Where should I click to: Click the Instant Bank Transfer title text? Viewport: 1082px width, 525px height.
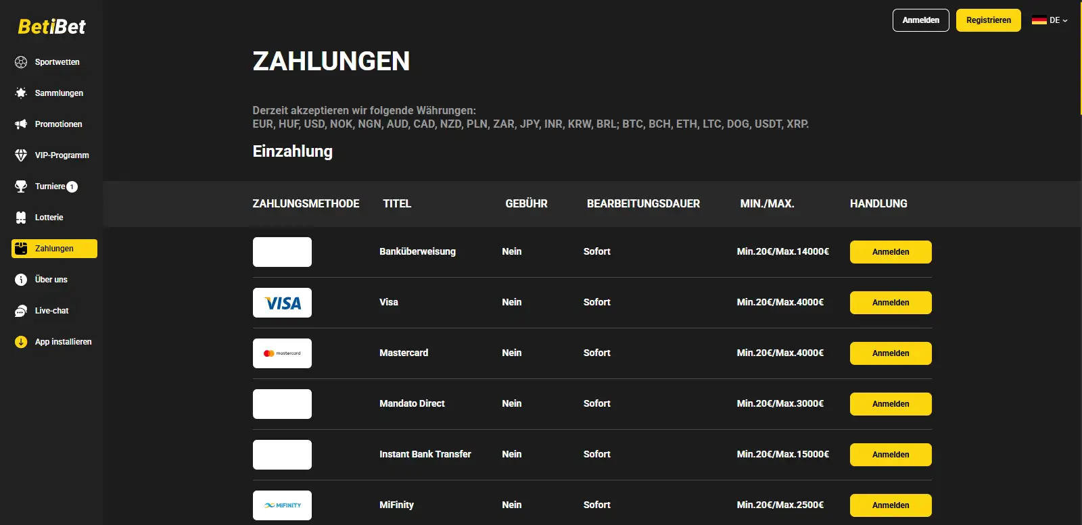coord(425,454)
